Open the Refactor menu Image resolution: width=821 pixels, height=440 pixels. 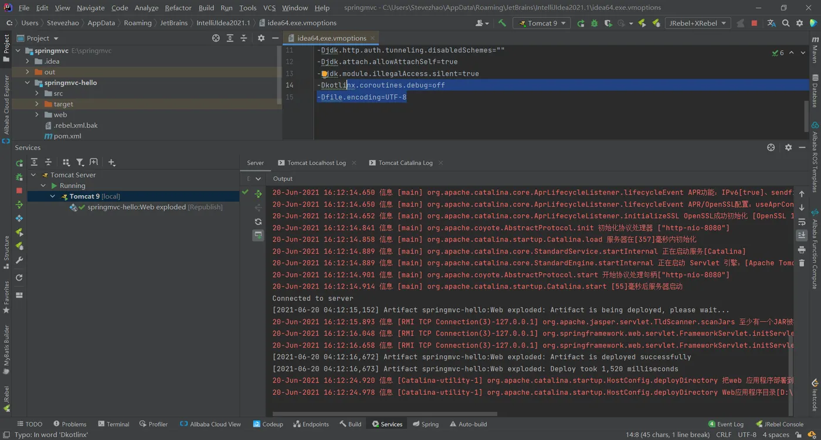[x=178, y=8]
